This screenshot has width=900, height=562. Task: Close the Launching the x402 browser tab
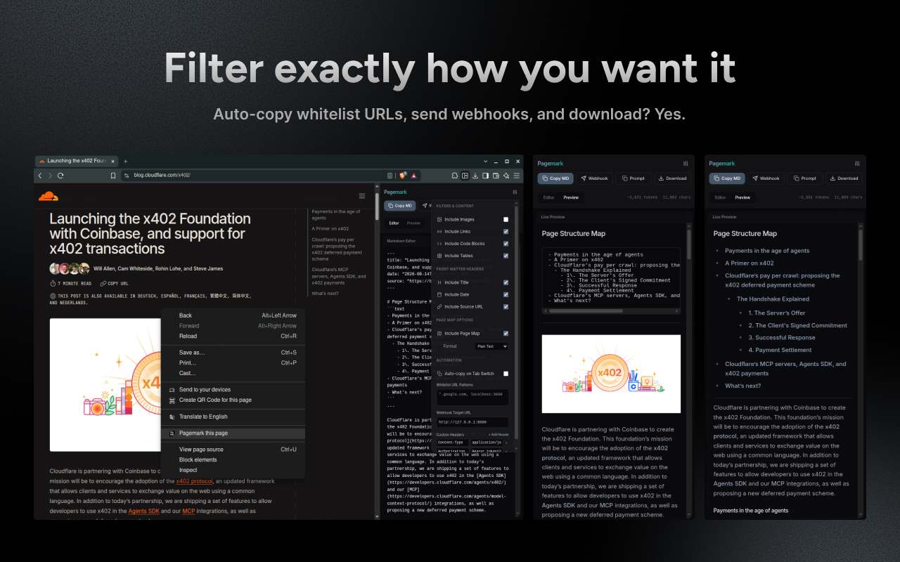coord(113,161)
